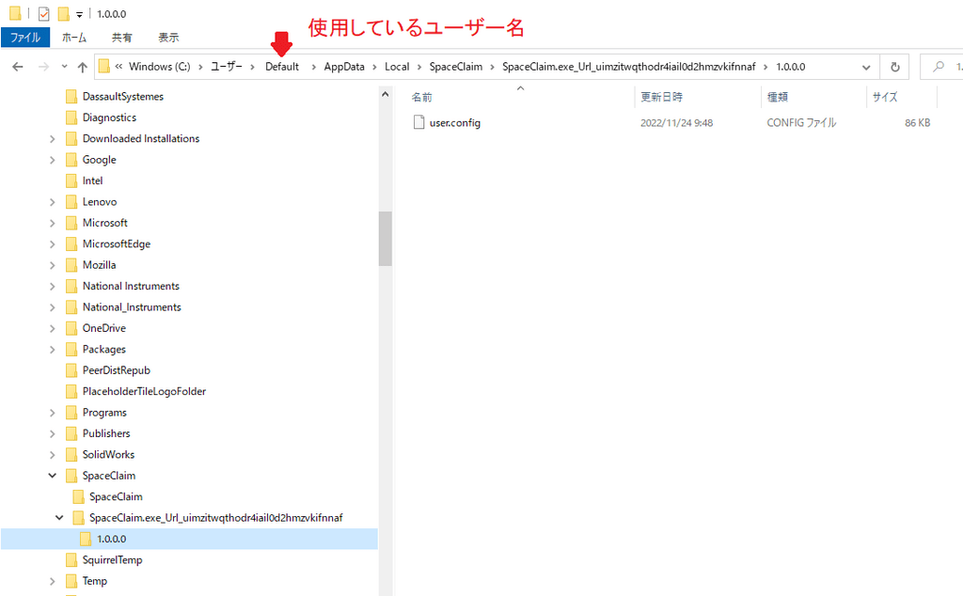Open the address bar history dropdown

(866, 67)
